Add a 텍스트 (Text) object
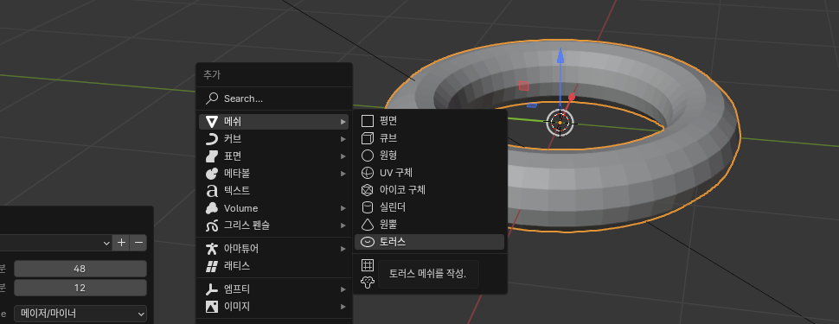This screenshot has width=839, height=324. pyautogui.click(x=274, y=190)
